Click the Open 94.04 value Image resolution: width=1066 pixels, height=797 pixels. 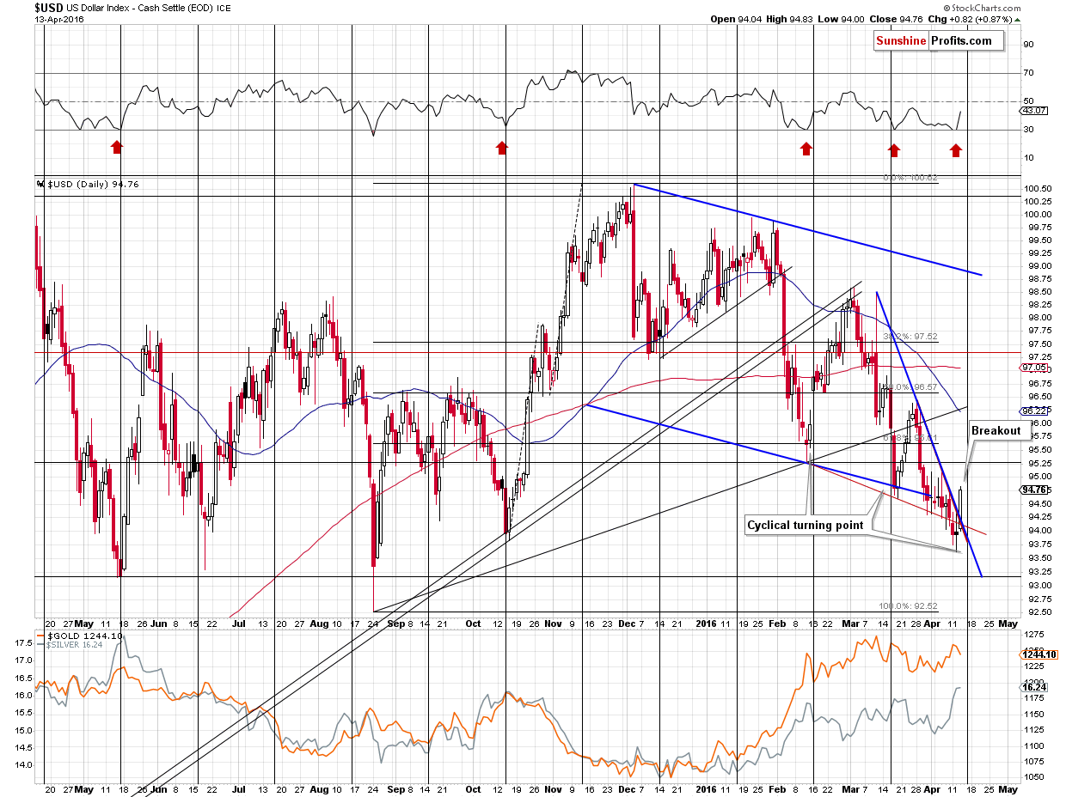tap(736, 19)
